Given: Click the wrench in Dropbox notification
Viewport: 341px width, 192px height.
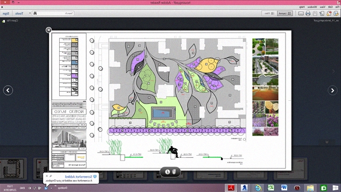Looking at the screenshot, I should pyautogui.click(x=51, y=176).
